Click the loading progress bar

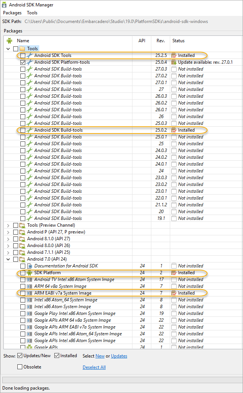[x=121, y=379]
